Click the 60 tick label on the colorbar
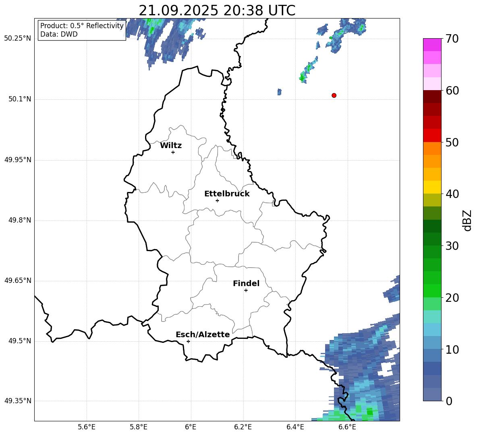This screenshot has width=477, height=435. coord(452,91)
